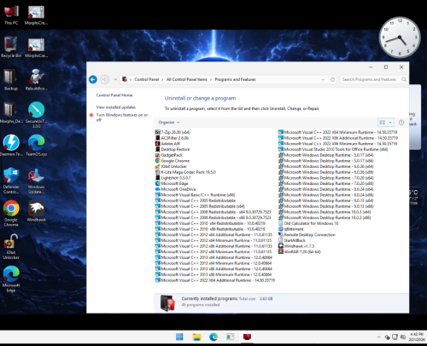427x346 pixels.
Task: Launch Microsoft Edge from the taskbar
Action: pyautogui.click(x=213, y=337)
